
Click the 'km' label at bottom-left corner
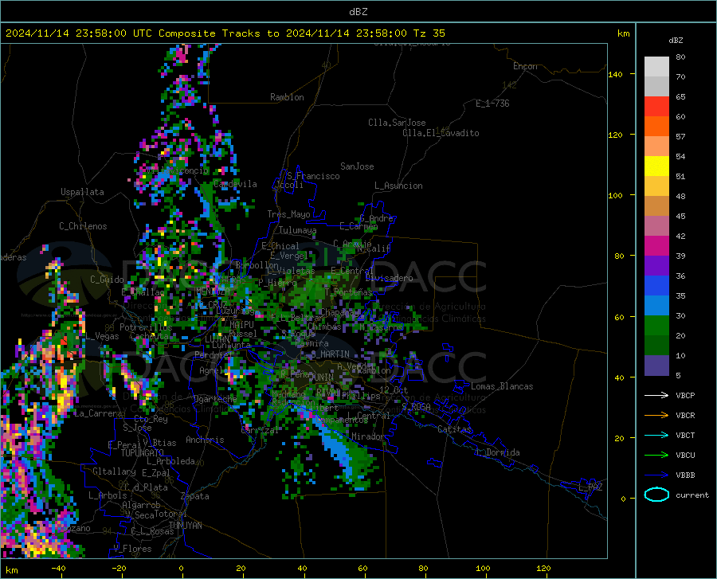click(11, 570)
